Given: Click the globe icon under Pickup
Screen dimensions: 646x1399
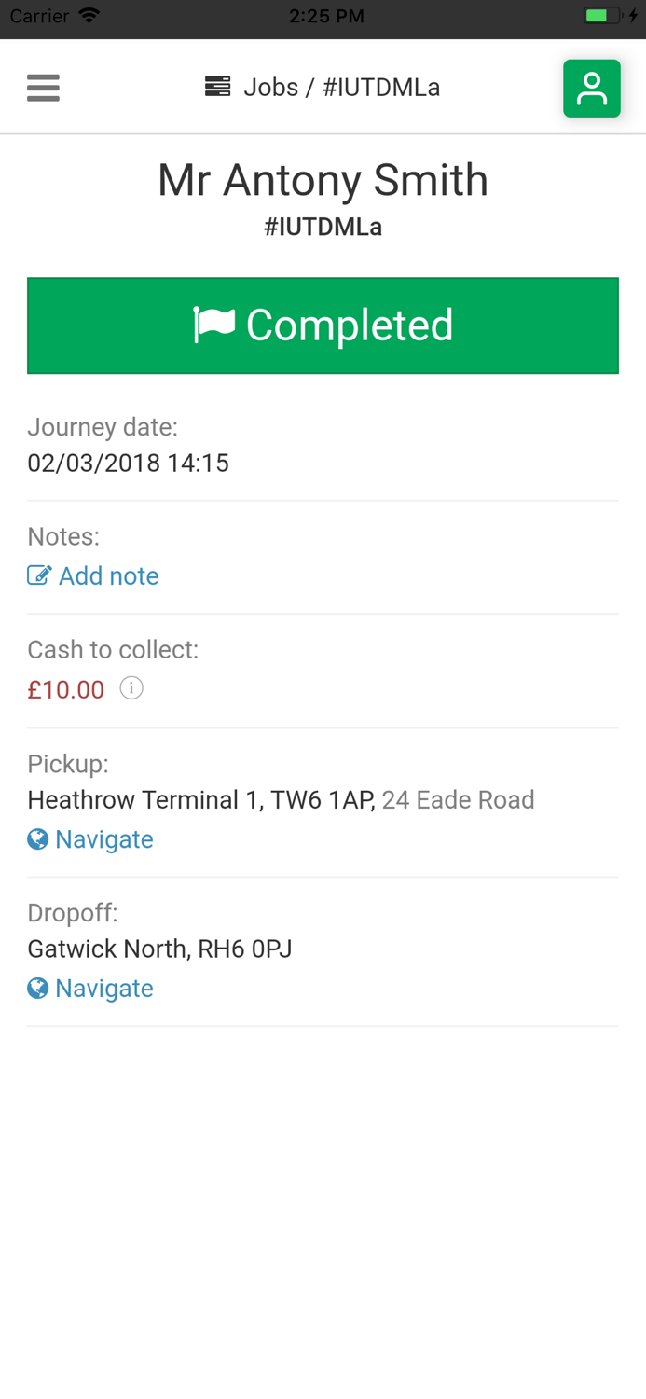Looking at the screenshot, I should coord(38,839).
